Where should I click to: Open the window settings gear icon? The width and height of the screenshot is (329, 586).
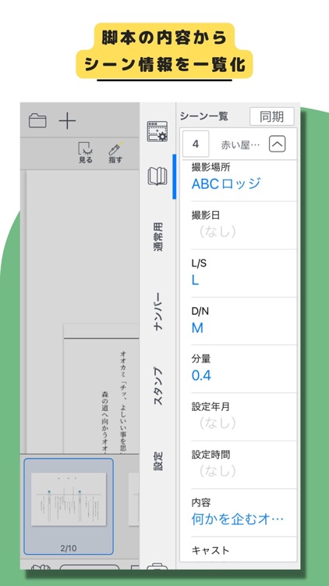[x=157, y=131]
